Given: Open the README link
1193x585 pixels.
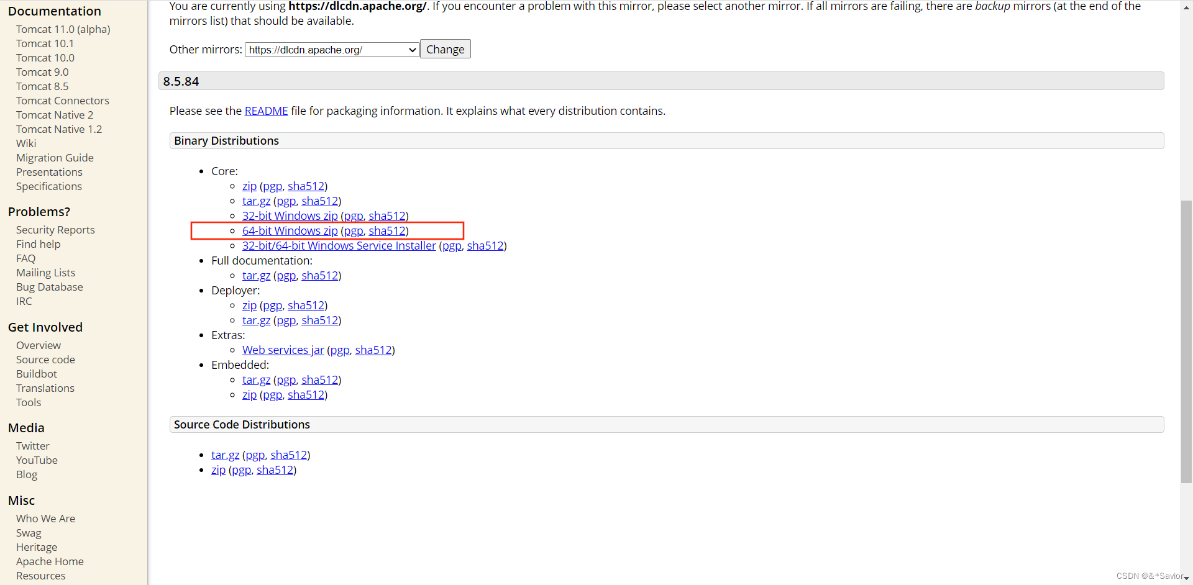Looking at the screenshot, I should pyautogui.click(x=266, y=111).
